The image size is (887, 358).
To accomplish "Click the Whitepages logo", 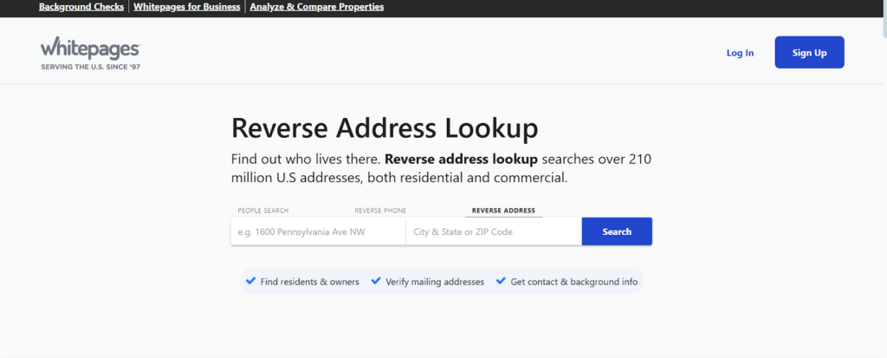I will (90, 49).
